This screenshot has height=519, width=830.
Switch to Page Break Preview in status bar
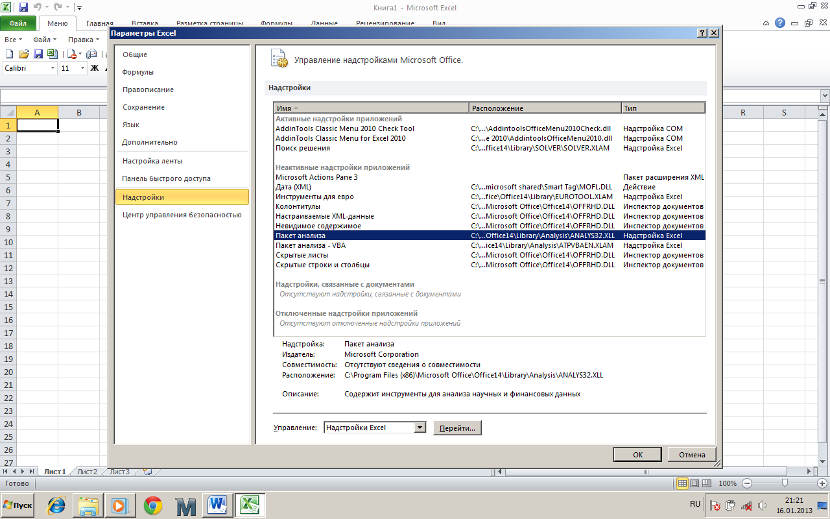point(707,483)
